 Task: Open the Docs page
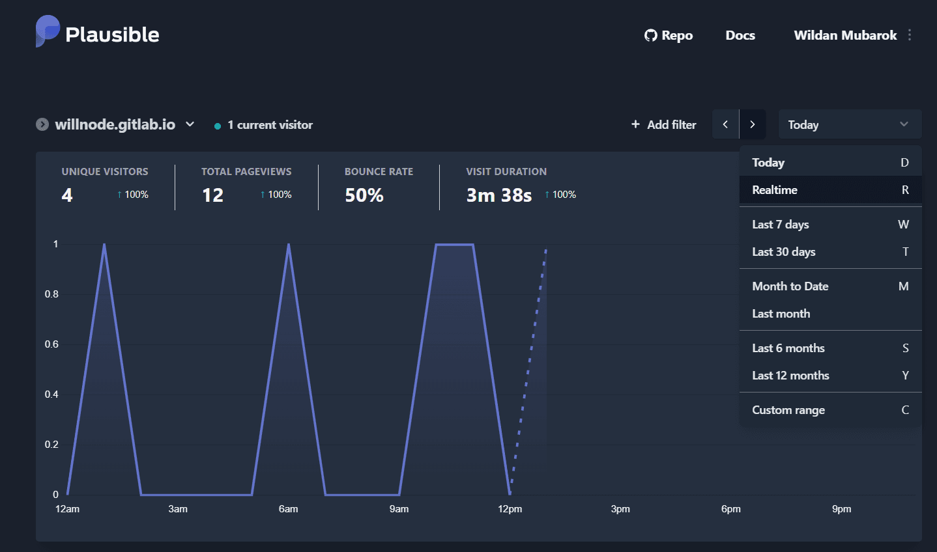tap(740, 35)
